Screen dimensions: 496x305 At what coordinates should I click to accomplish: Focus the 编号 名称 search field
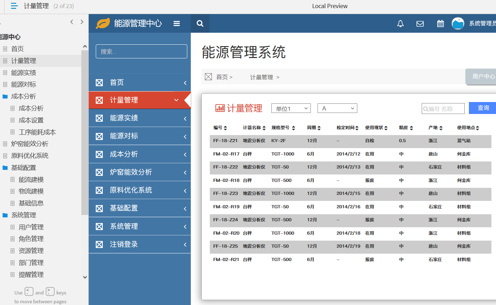pyautogui.click(x=443, y=109)
